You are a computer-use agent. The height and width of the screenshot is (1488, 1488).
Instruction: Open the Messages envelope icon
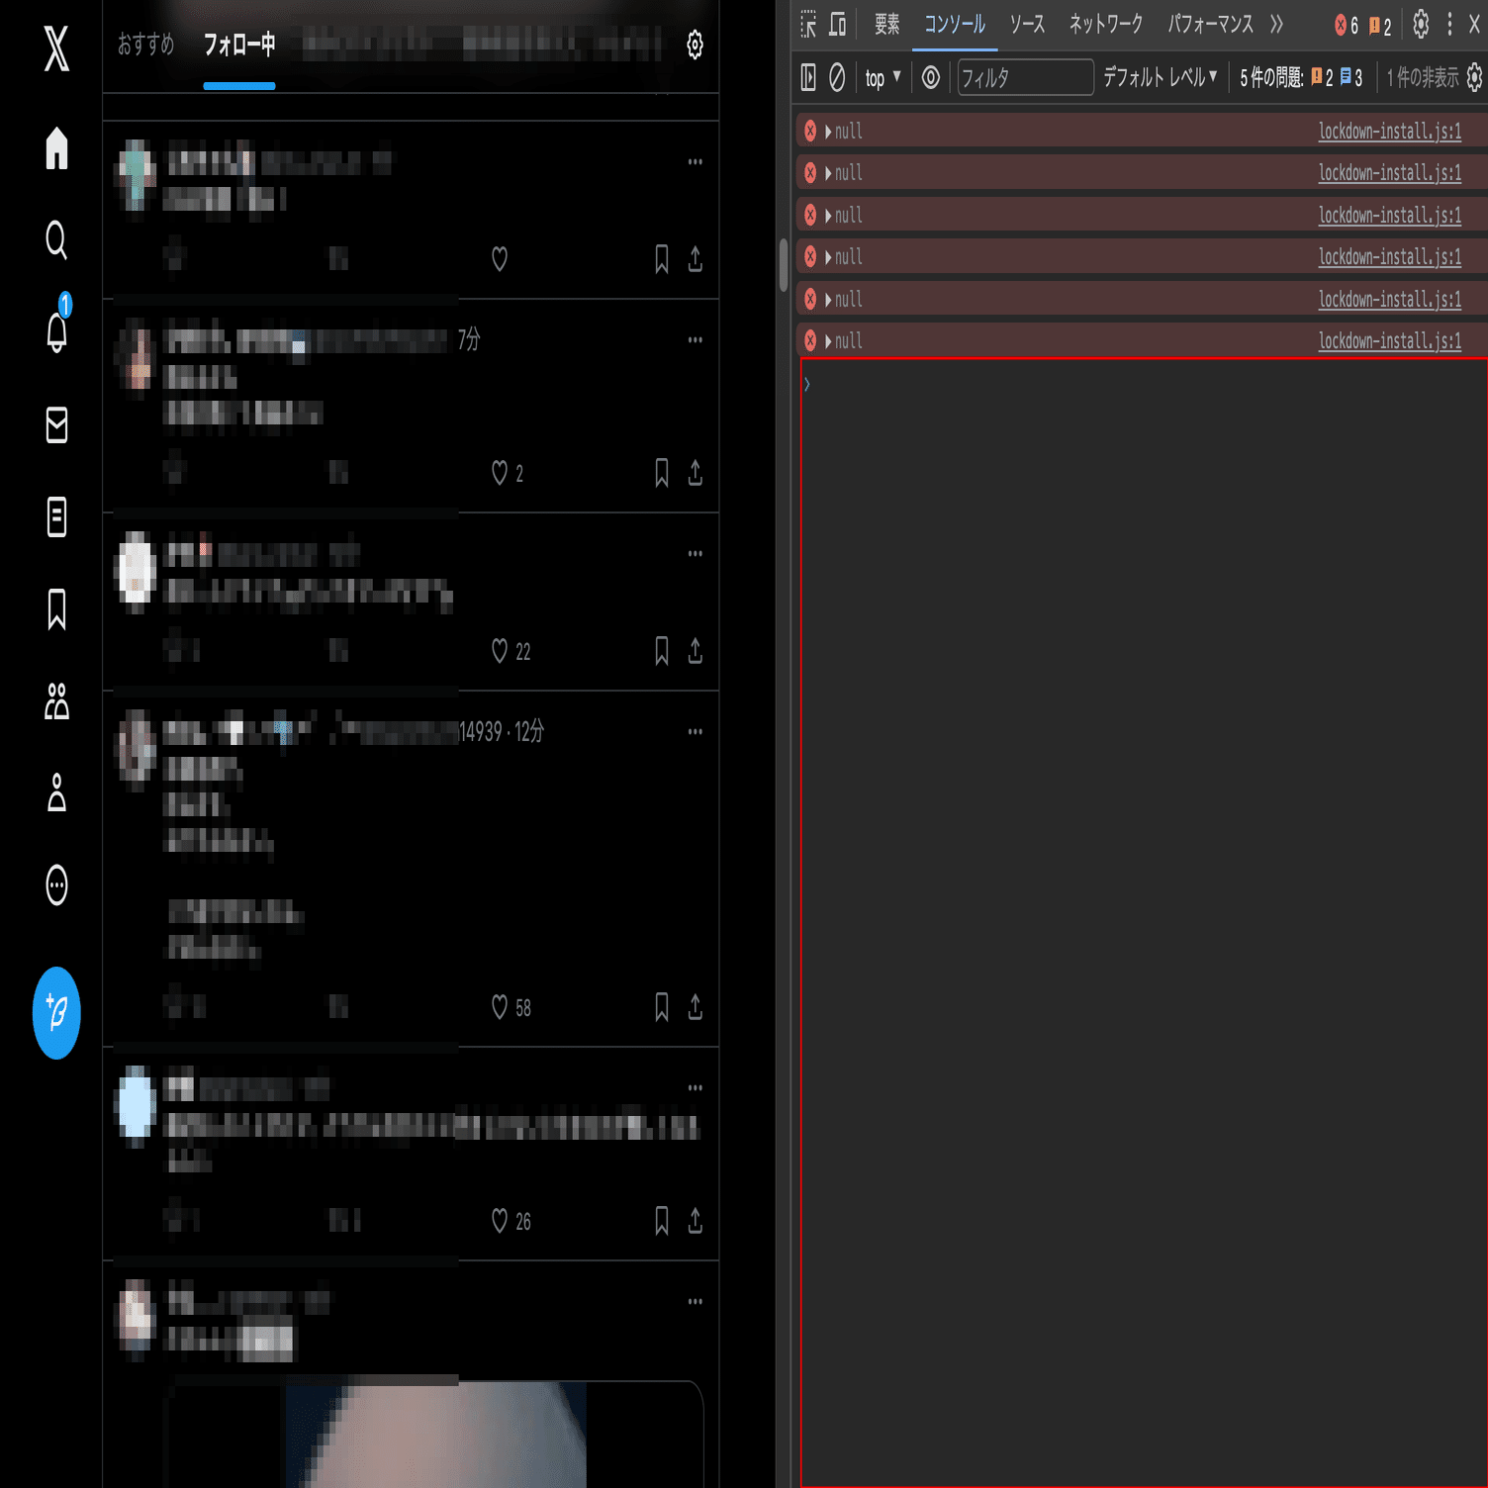[x=56, y=425]
